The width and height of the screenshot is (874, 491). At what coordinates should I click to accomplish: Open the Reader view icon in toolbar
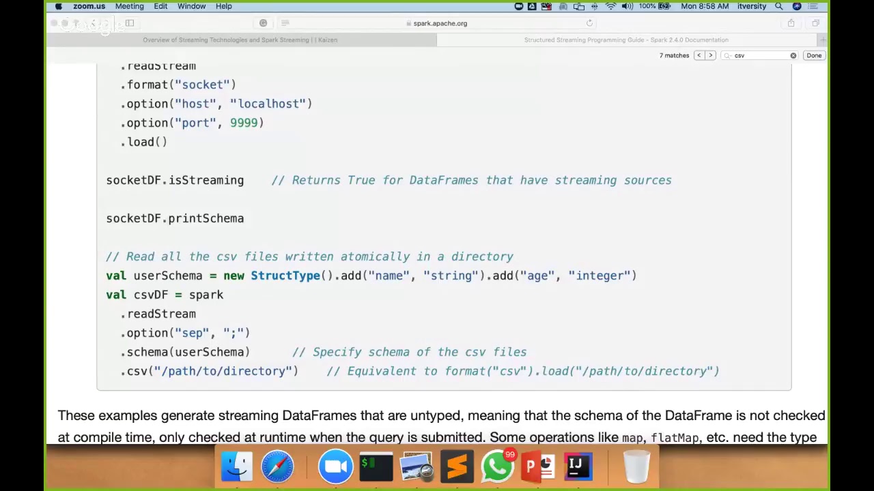pos(285,23)
